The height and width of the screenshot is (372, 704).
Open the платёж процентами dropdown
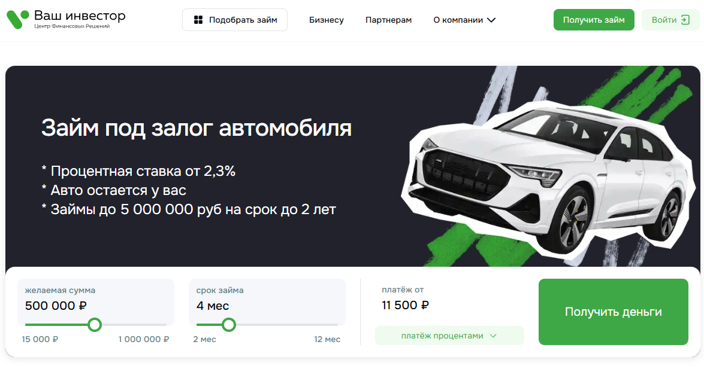coord(449,336)
